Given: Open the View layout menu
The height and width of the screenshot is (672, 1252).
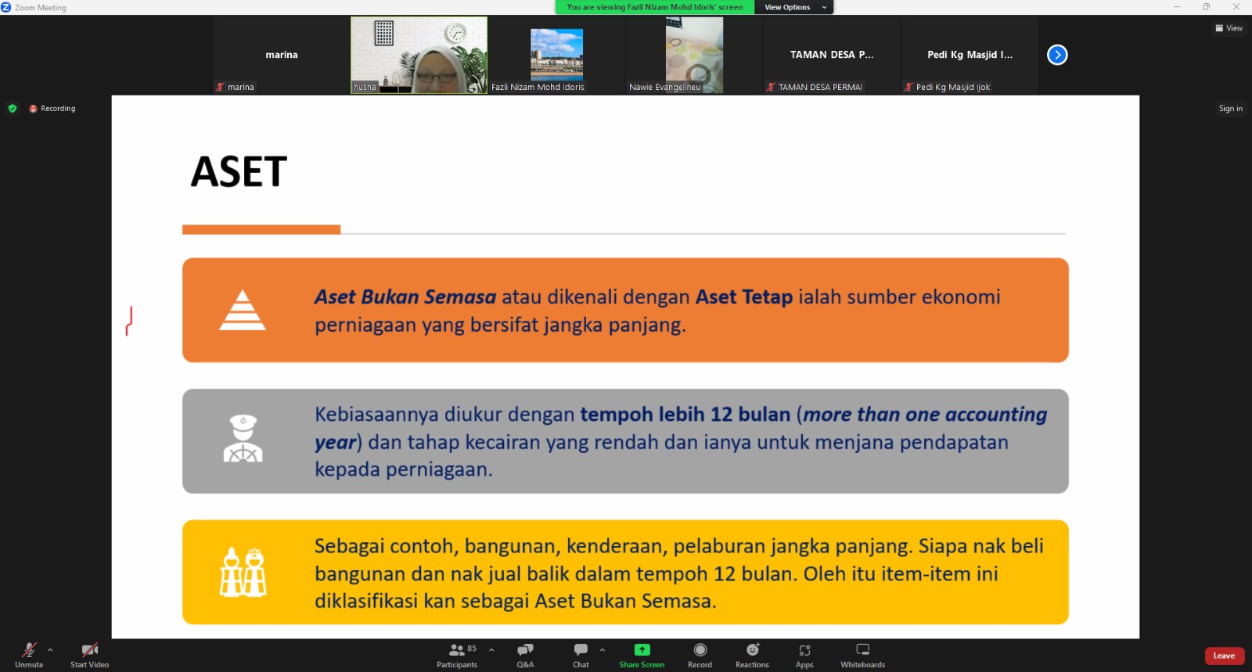Looking at the screenshot, I should pos(1229,28).
